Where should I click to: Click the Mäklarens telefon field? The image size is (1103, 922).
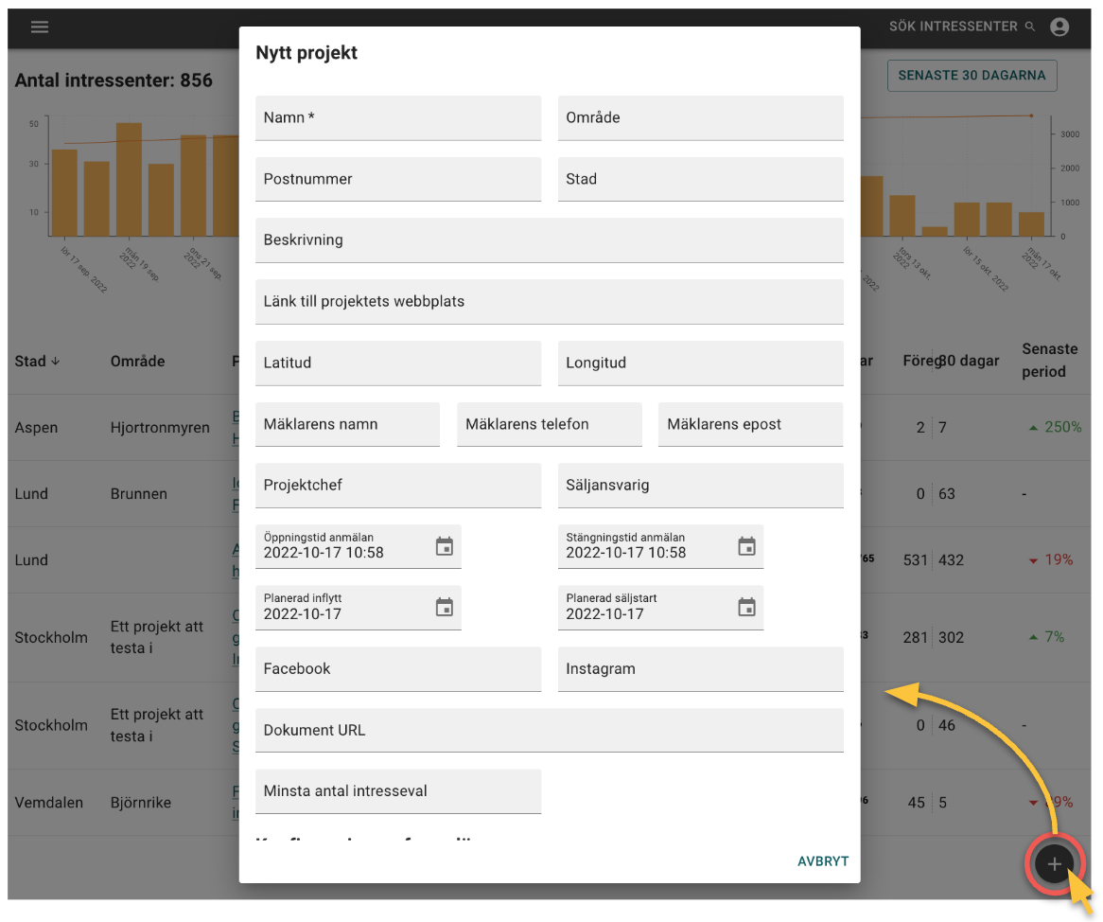pyautogui.click(x=549, y=424)
